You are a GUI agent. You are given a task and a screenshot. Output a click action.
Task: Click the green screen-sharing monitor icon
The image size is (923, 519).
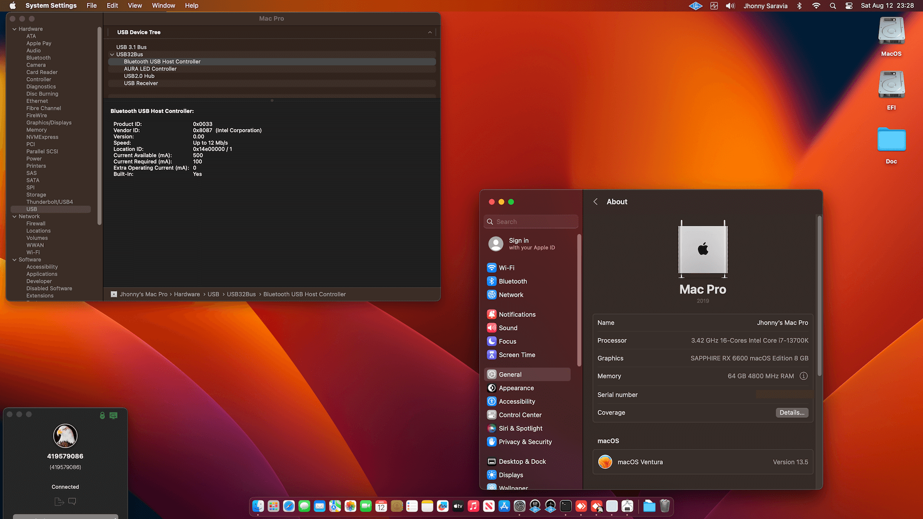(x=113, y=415)
